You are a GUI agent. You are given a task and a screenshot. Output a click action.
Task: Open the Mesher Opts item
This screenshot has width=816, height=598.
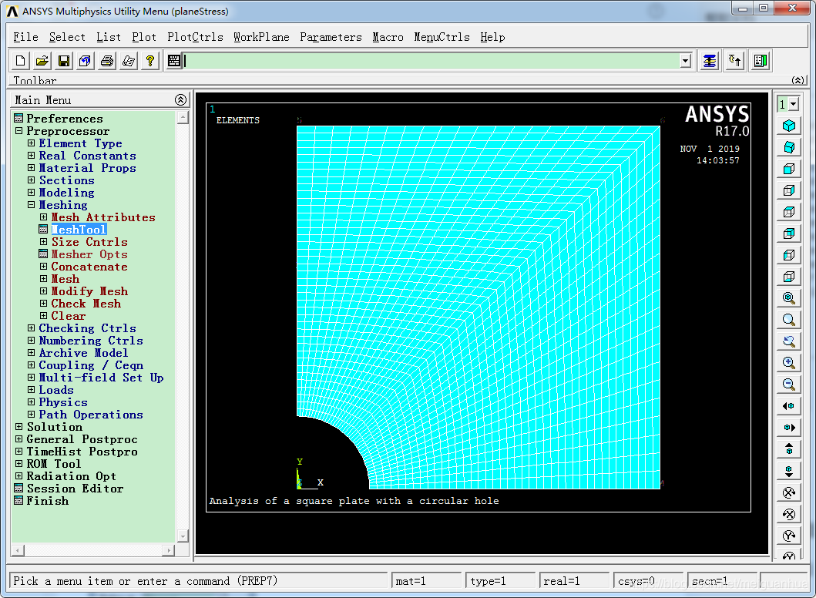(x=89, y=254)
